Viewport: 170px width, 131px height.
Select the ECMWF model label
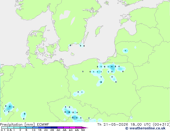[x=43, y=125]
